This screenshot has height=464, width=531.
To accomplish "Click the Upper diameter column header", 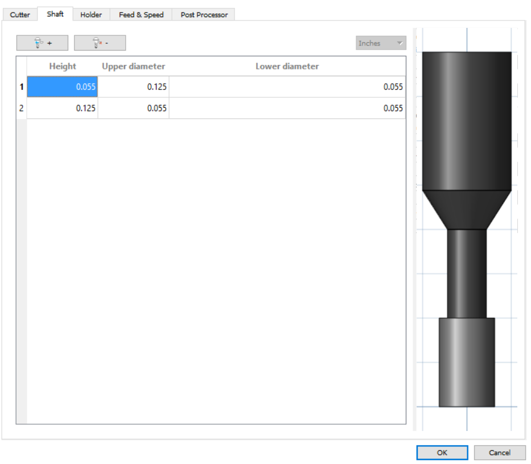I will click(134, 66).
